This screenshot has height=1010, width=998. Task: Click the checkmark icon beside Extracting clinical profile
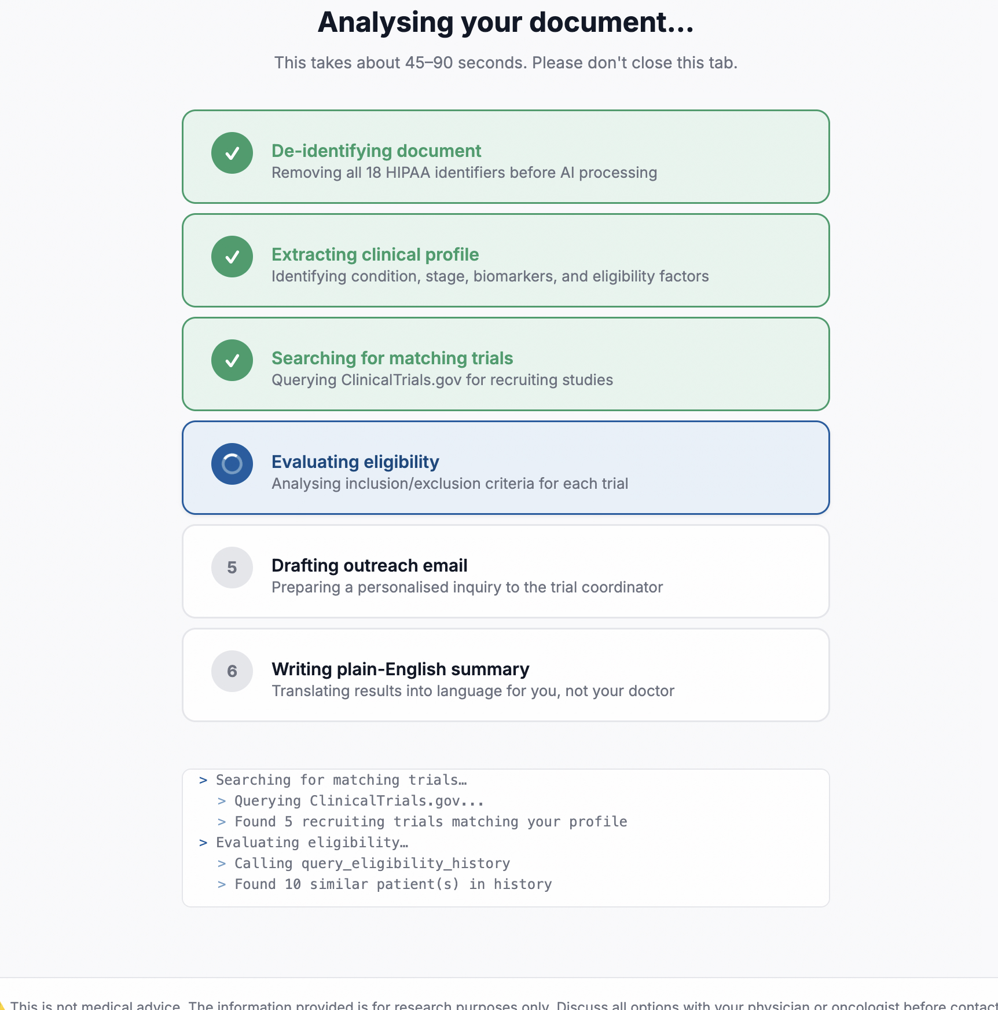point(232,257)
